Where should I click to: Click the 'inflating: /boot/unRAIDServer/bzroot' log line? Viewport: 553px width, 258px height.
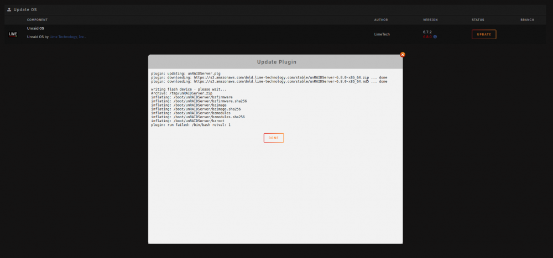coord(187,121)
